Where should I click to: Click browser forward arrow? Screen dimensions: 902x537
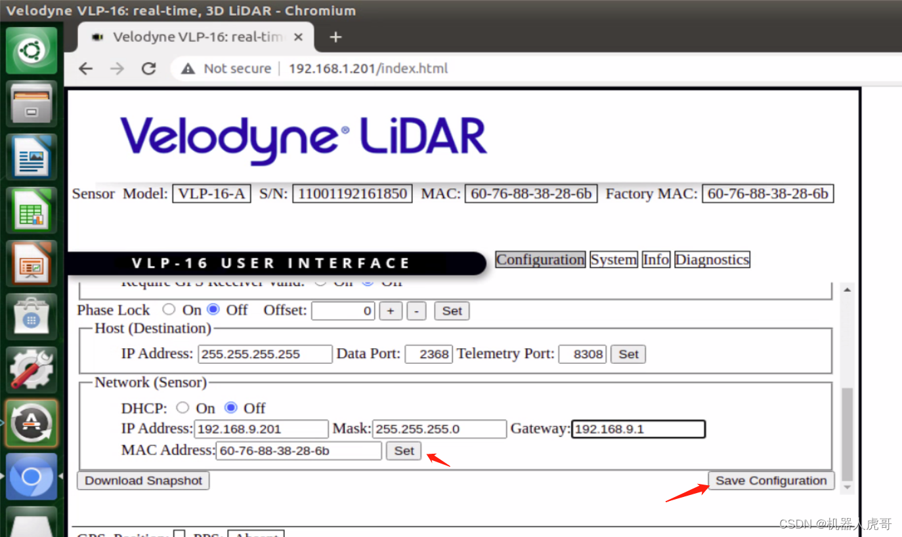point(117,69)
